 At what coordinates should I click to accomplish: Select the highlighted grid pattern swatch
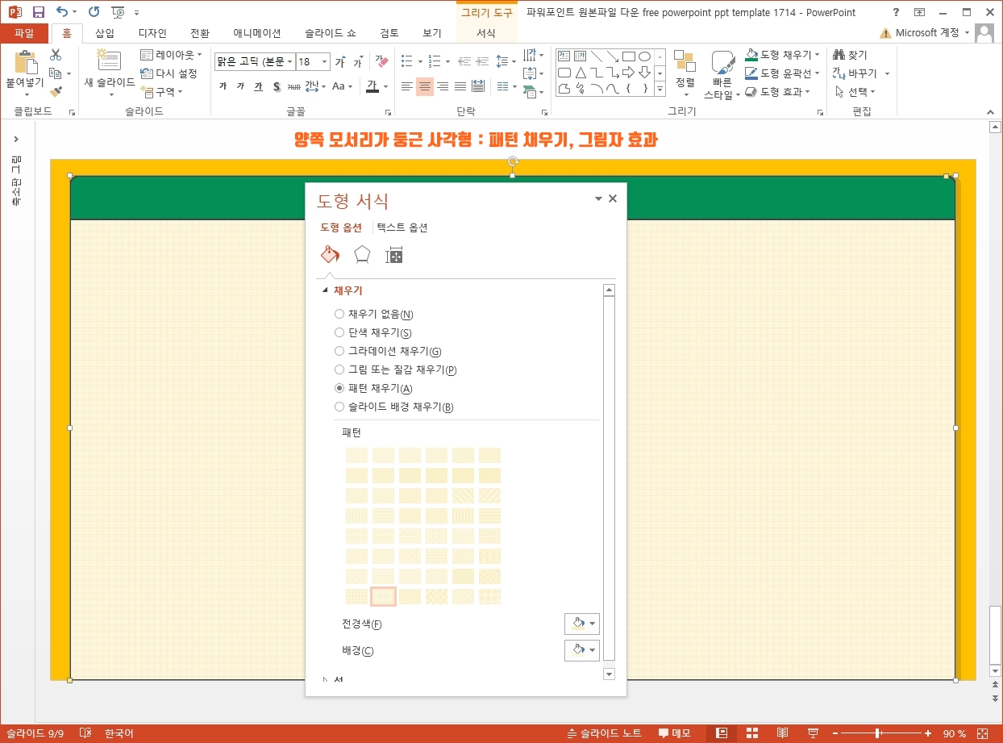point(383,596)
